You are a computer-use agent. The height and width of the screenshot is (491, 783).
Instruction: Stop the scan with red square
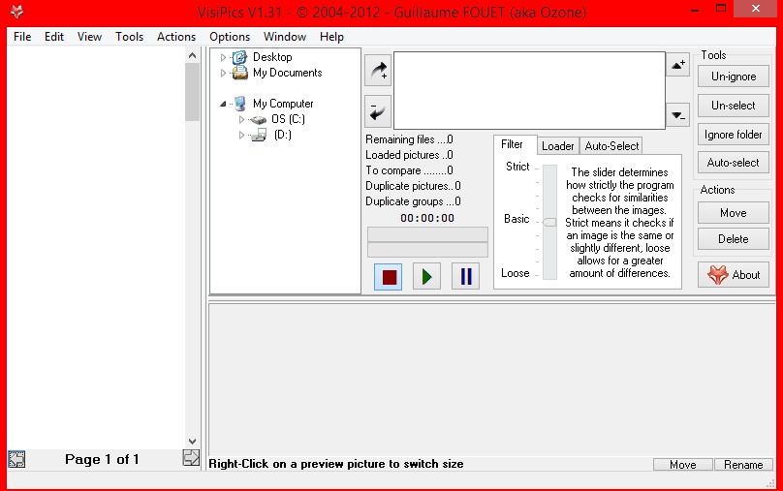[x=389, y=276]
